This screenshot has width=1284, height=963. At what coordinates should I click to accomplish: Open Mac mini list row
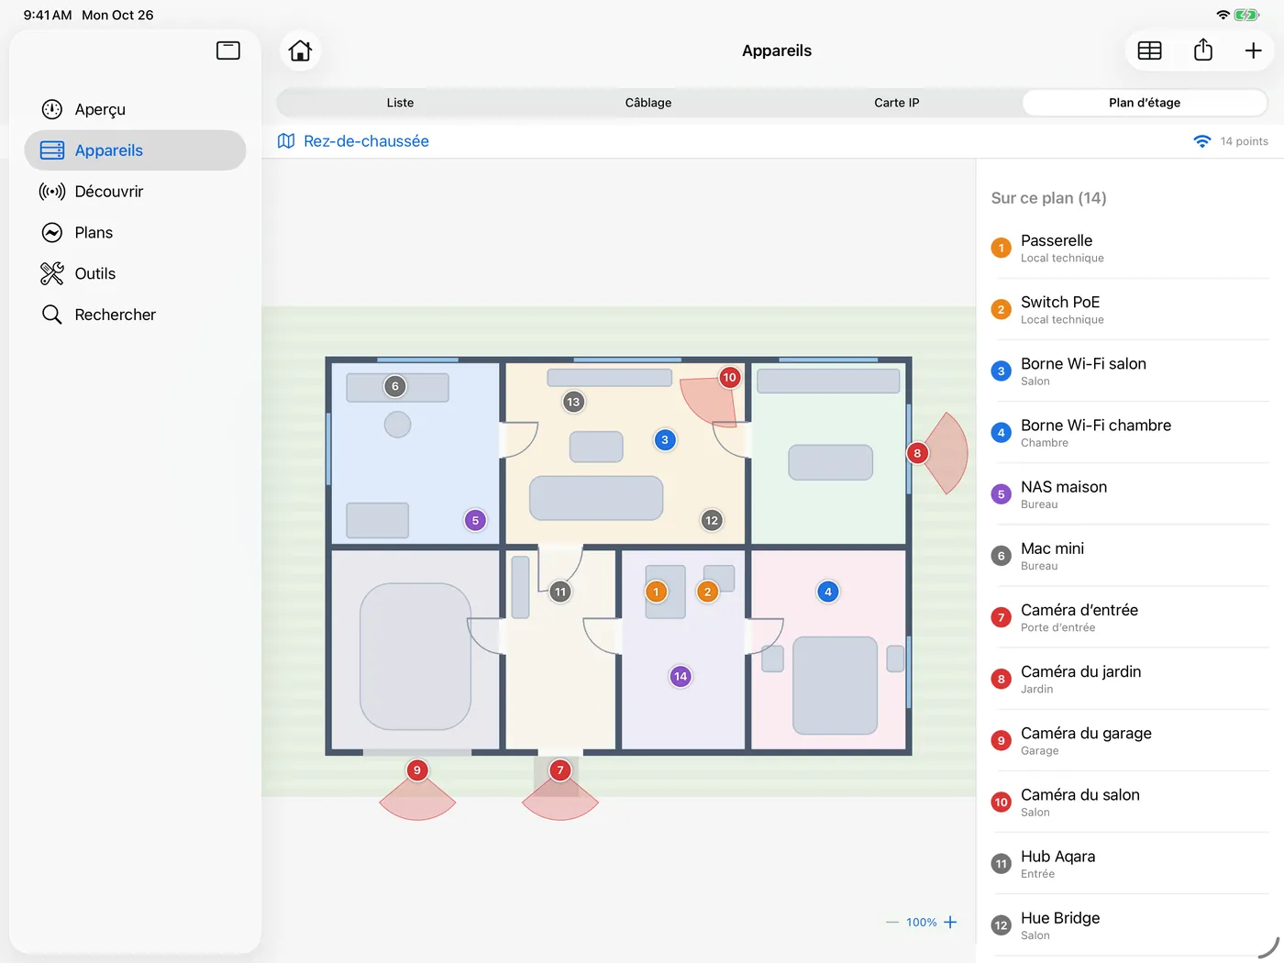click(1130, 555)
